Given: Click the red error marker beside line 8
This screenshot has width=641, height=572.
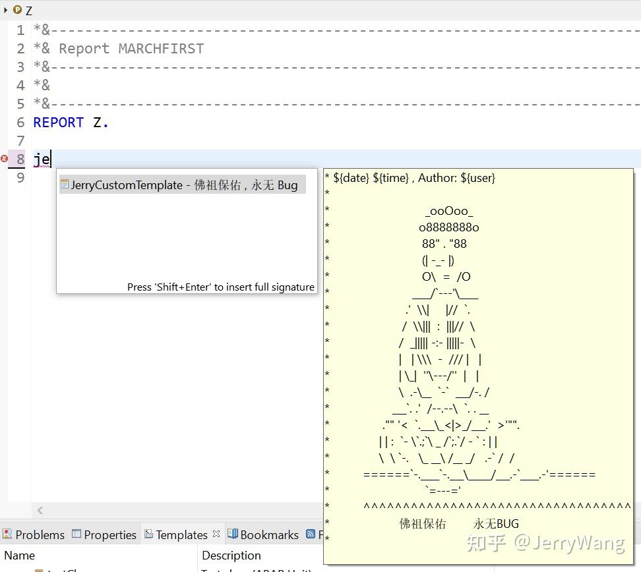Looking at the screenshot, I should coord(4,159).
